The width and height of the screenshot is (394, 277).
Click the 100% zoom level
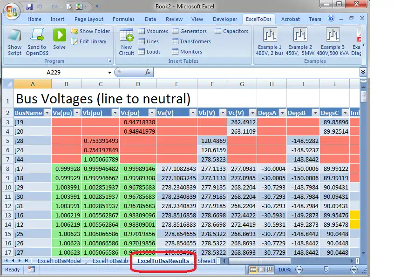click(x=285, y=270)
